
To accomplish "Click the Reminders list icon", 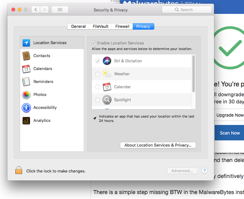I will (x=26, y=82).
